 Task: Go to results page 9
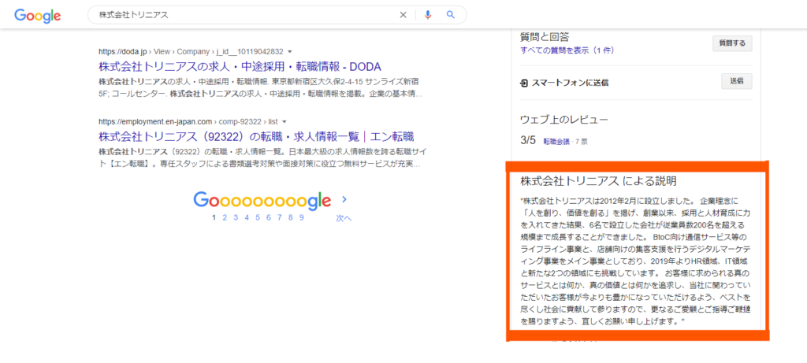(x=302, y=217)
